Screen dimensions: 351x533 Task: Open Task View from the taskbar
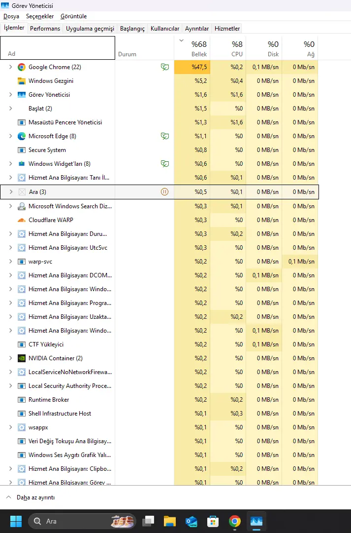pos(148,521)
